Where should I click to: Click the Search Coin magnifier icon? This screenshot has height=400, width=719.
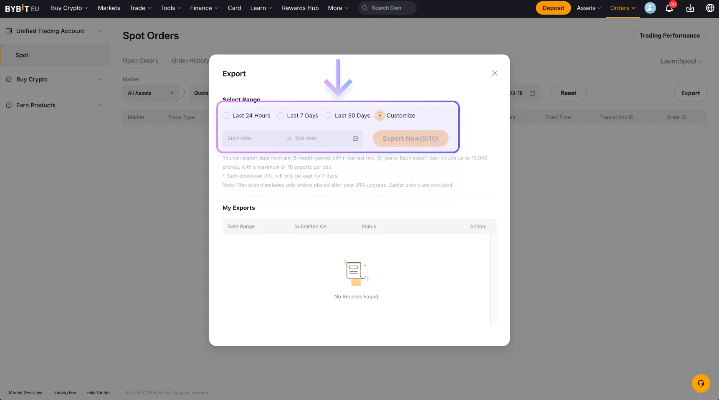pos(364,8)
